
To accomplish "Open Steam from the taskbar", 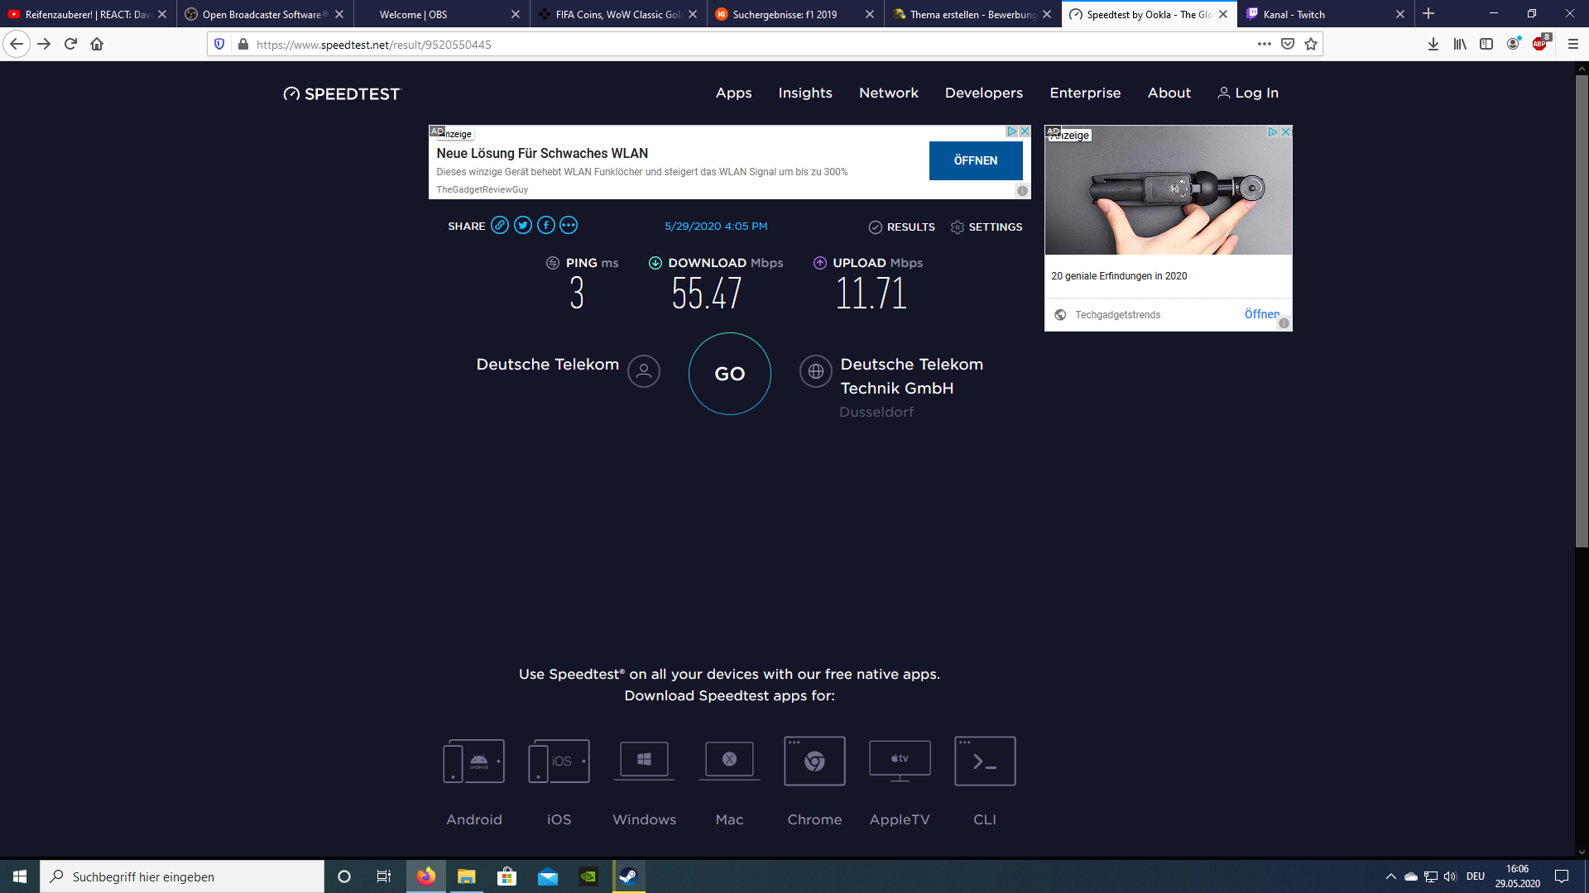I will click(x=628, y=876).
